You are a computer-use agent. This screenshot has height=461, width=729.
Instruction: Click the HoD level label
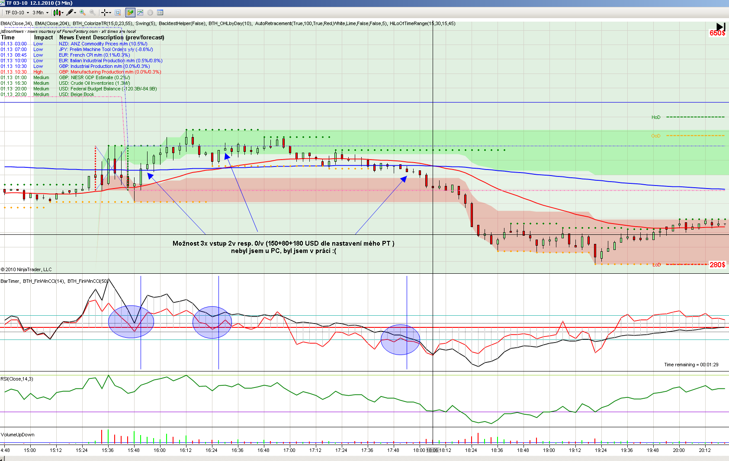[656, 117]
